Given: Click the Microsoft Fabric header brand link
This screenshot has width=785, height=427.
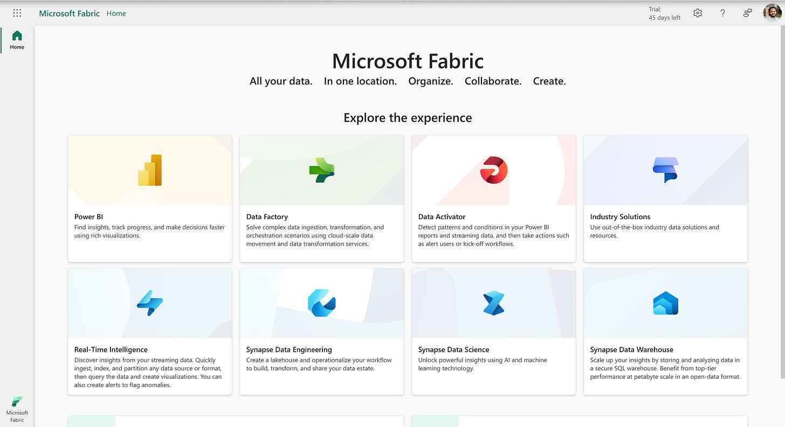Looking at the screenshot, I should pyautogui.click(x=70, y=13).
